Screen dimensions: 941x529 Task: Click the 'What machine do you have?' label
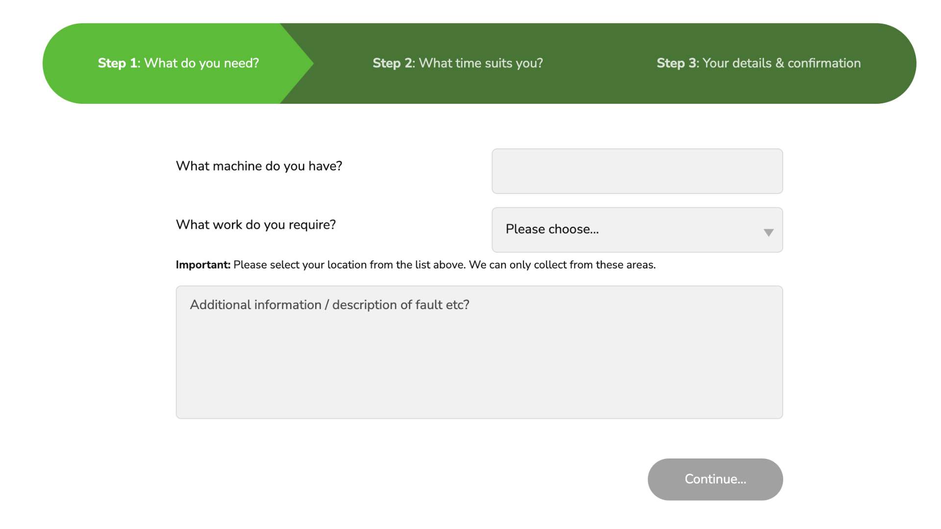pos(260,166)
